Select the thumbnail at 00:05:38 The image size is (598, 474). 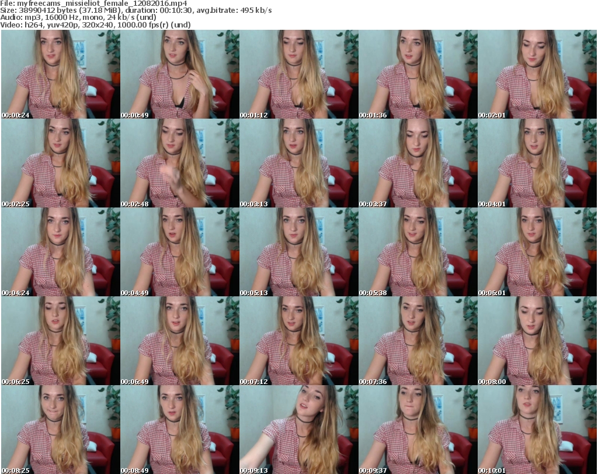tap(418, 252)
